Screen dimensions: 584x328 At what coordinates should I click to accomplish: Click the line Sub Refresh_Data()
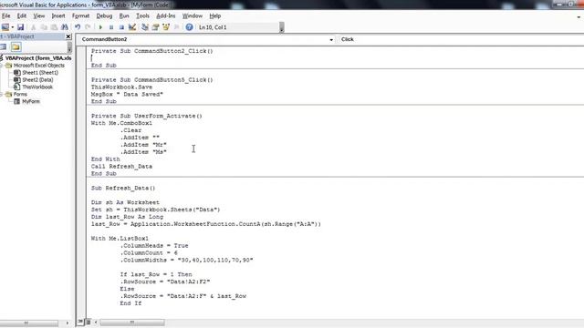123,189
